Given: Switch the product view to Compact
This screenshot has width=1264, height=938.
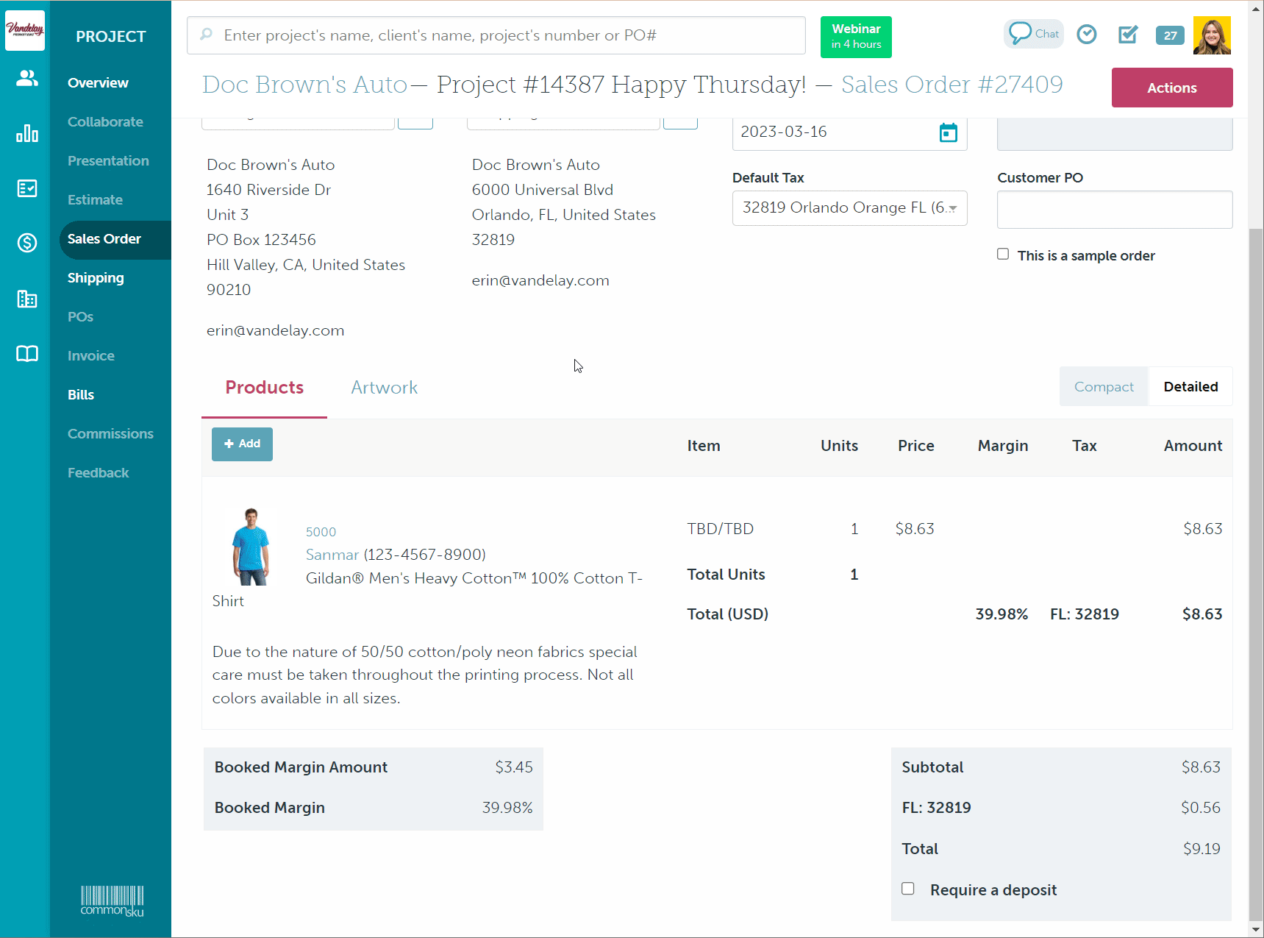Looking at the screenshot, I should coord(1103,387).
